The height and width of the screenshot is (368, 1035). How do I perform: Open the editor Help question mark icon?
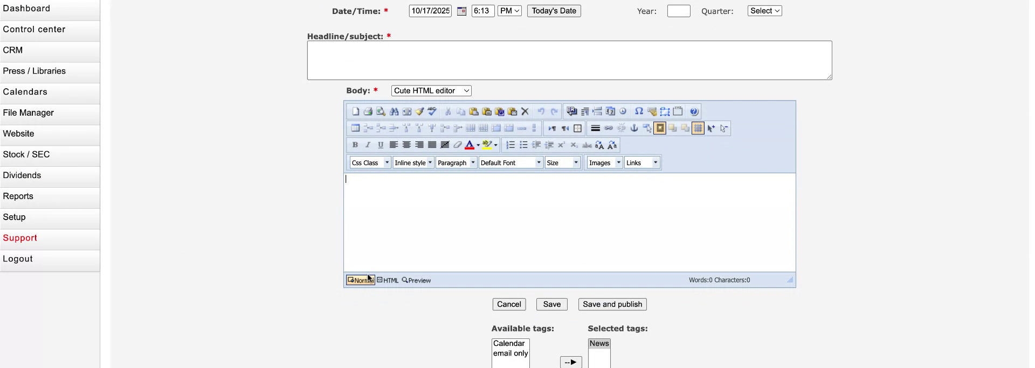tap(694, 111)
